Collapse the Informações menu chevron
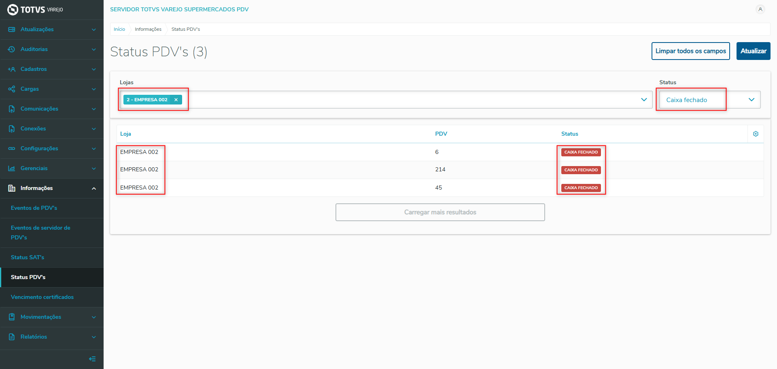 [94, 188]
